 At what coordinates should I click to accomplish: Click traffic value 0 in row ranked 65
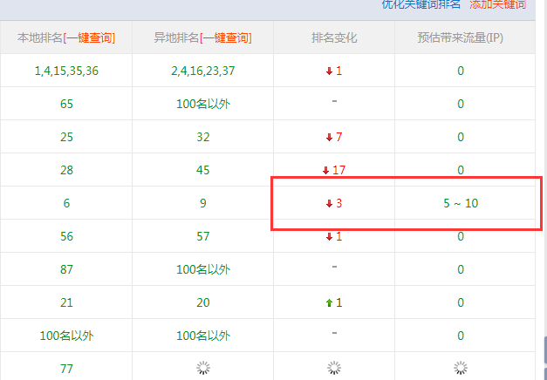click(x=461, y=104)
